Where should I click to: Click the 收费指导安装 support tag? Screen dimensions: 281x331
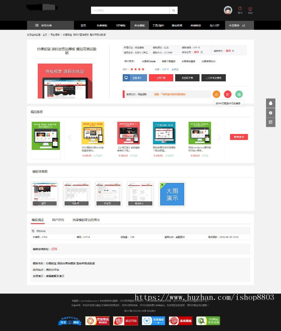click(149, 61)
